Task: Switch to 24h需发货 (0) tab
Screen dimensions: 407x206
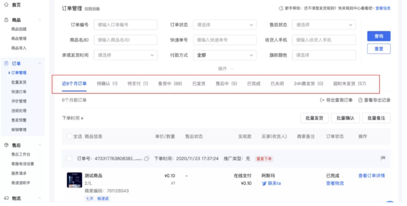Action: tap(309, 83)
